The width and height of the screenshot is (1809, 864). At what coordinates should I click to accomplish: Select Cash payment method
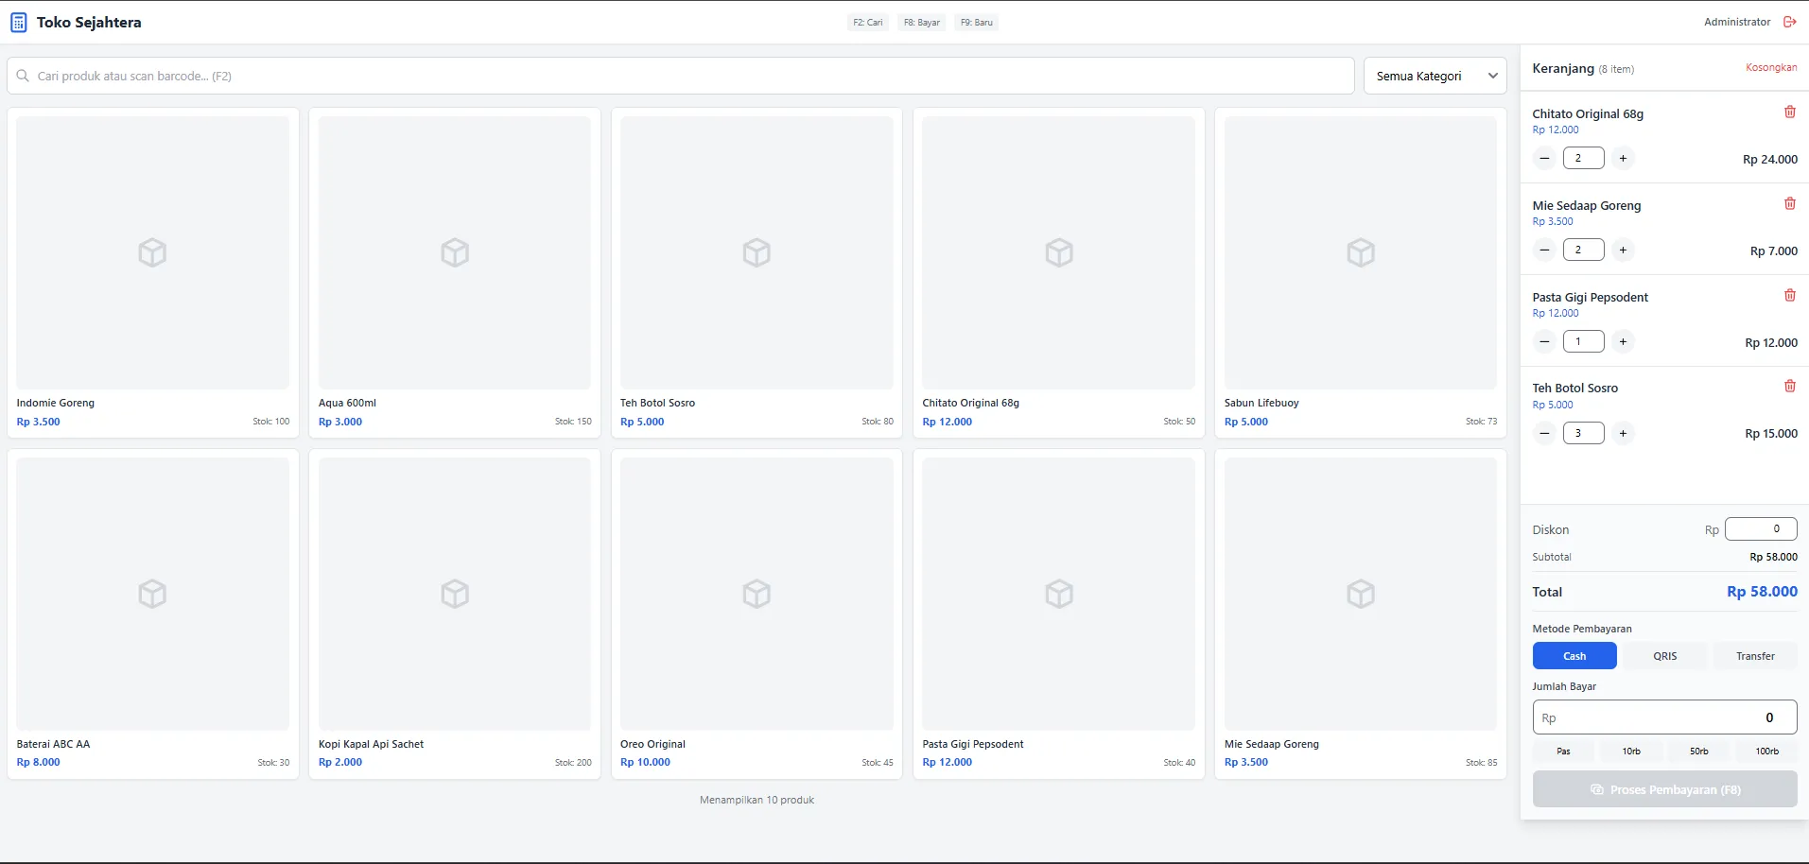(1574, 656)
